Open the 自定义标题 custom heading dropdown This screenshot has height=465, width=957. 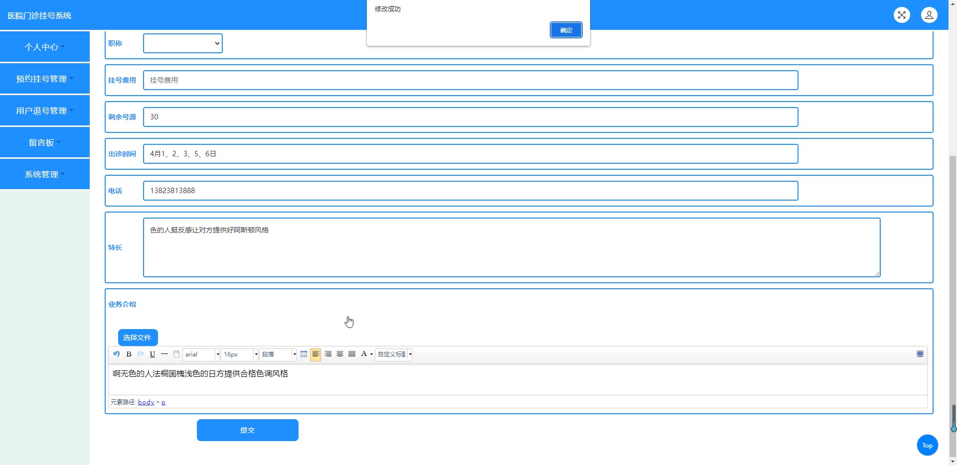pyautogui.click(x=394, y=354)
